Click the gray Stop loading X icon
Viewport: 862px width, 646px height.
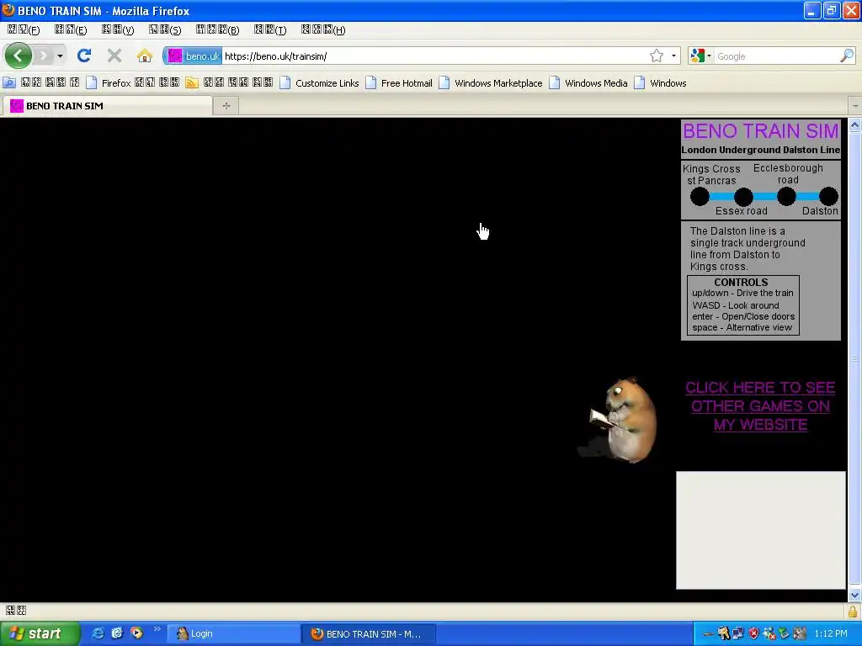(114, 56)
